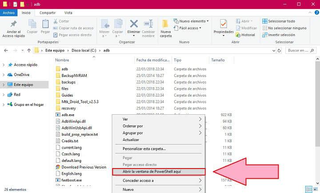Click the Cambiar nombre icon

[x=148, y=24]
